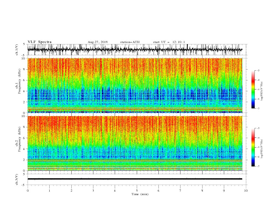277x214 pixels.
Task: Click the ch.3 flat waveform trace
Action: pyautogui.click(x=135, y=179)
